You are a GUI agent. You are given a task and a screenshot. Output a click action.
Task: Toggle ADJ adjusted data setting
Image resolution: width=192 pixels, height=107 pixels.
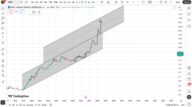click(x=183, y=105)
